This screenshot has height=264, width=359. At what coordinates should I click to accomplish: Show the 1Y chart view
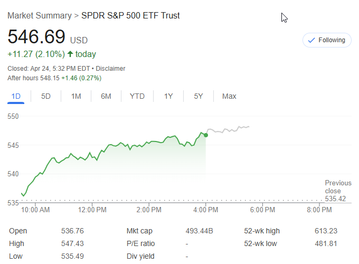click(168, 96)
